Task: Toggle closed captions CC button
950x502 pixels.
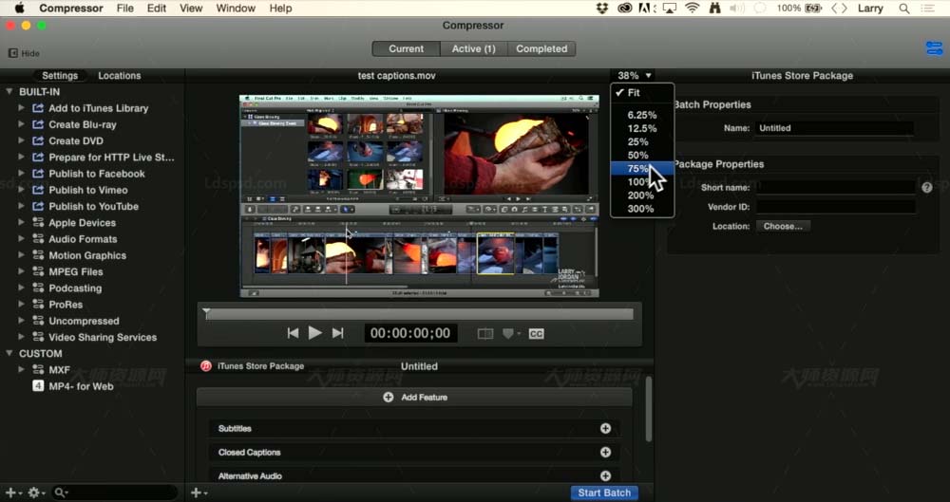Action: coord(536,334)
